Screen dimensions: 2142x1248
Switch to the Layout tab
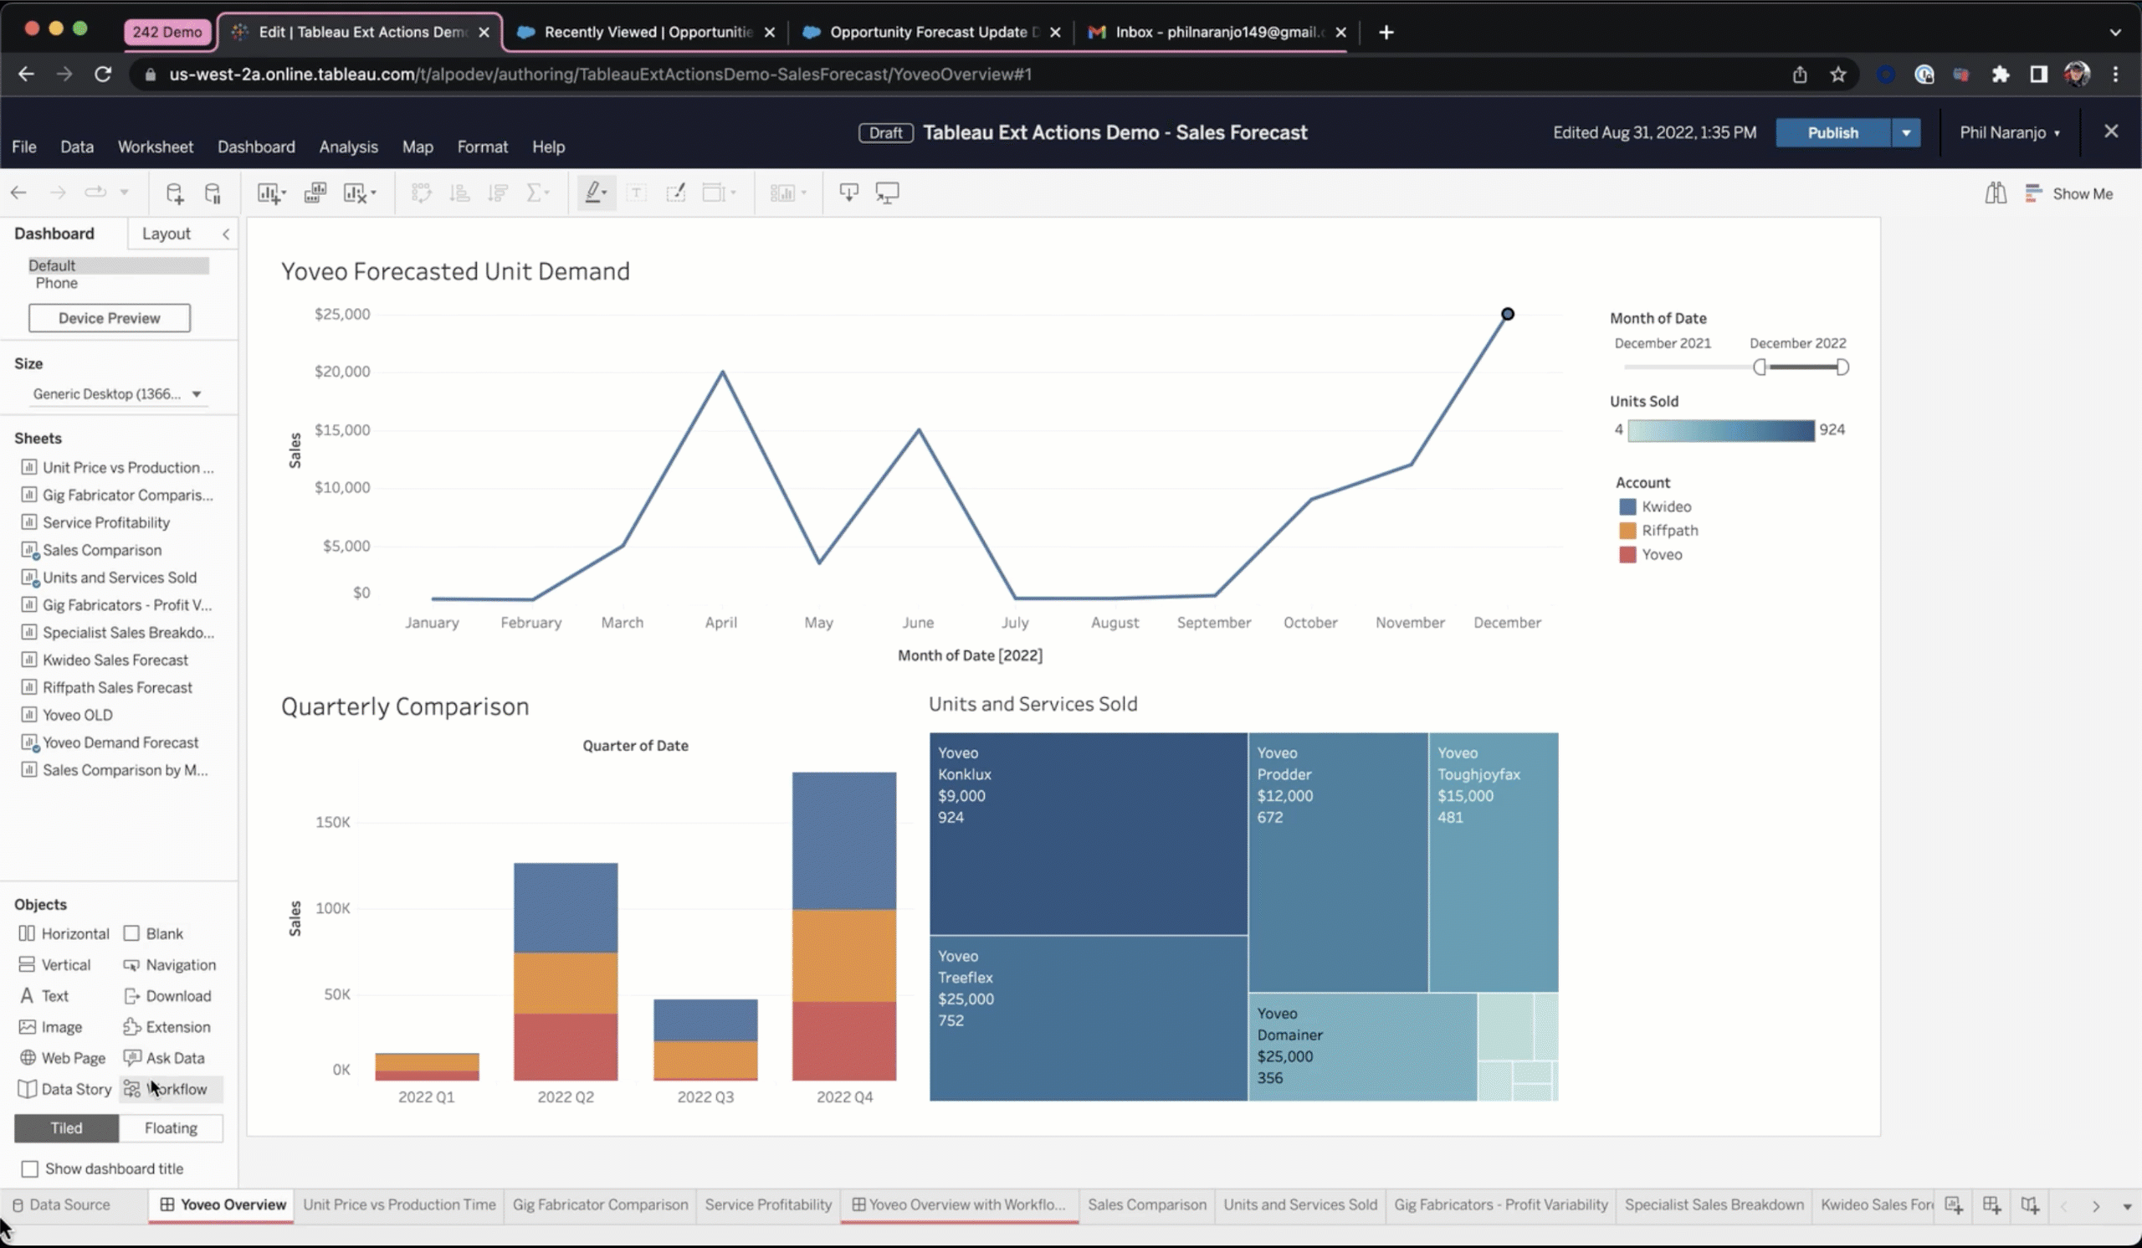(x=165, y=234)
